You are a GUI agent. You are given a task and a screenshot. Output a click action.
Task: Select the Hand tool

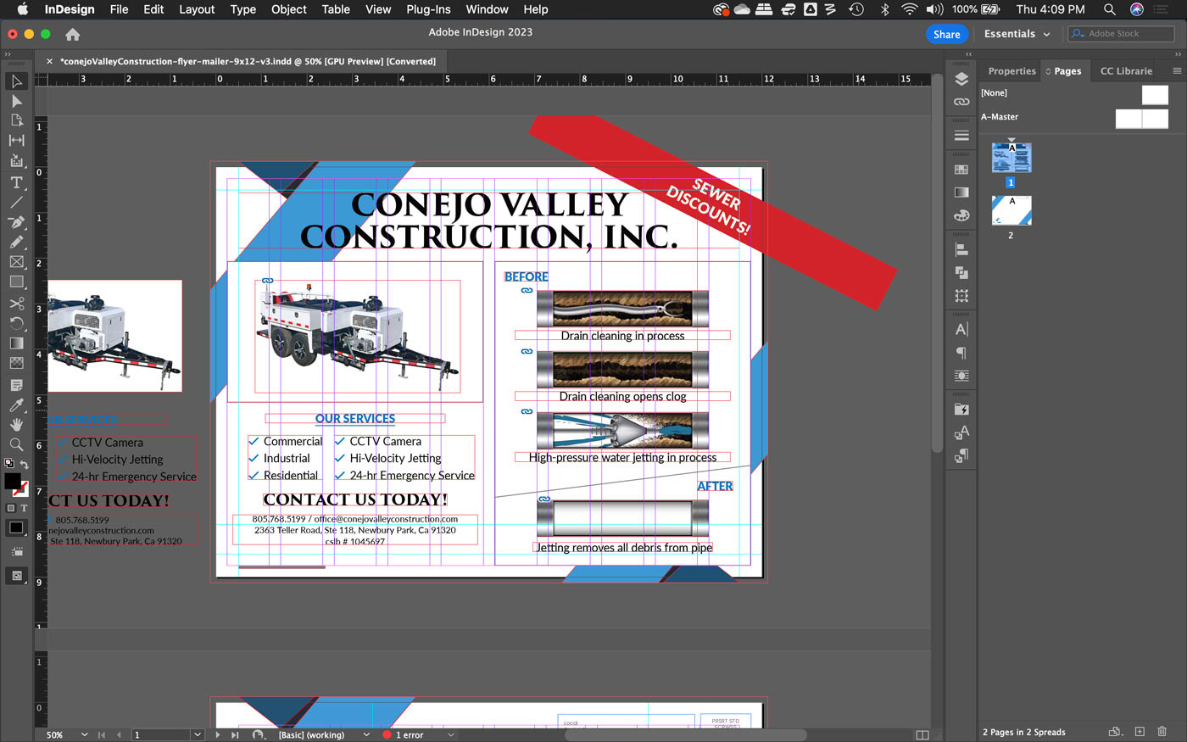pos(16,424)
